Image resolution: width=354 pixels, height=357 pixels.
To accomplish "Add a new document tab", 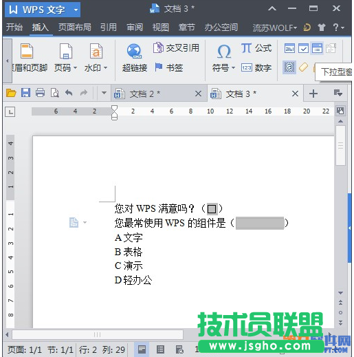I will [x=313, y=94].
